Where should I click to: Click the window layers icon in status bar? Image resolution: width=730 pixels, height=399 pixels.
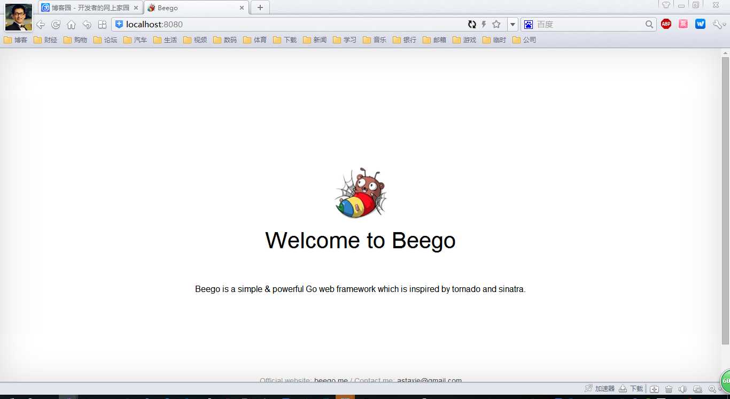click(697, 389)
